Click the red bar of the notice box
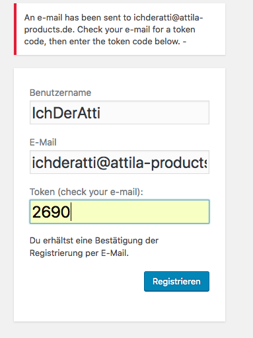 pyautogui.click(x=15, y=29)
